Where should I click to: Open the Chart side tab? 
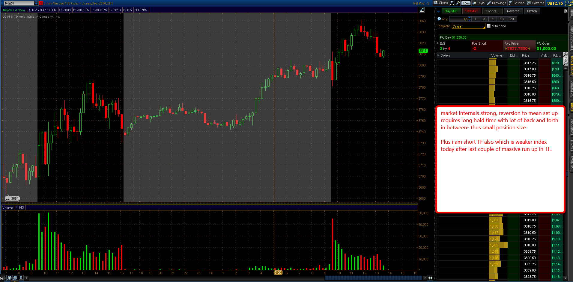[571, 107]
